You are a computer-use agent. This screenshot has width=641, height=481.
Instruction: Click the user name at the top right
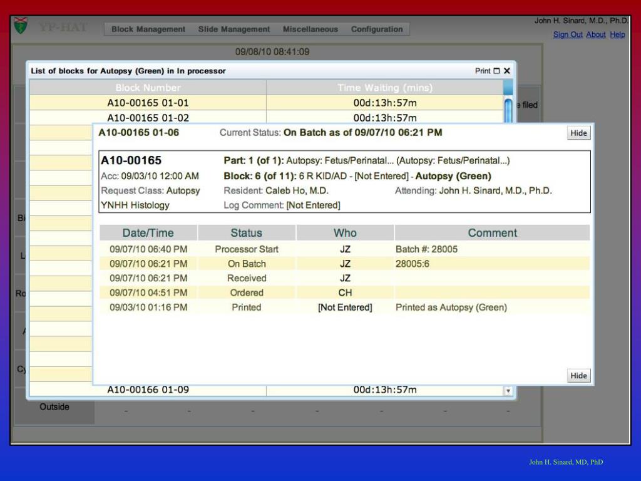(582, 21)
